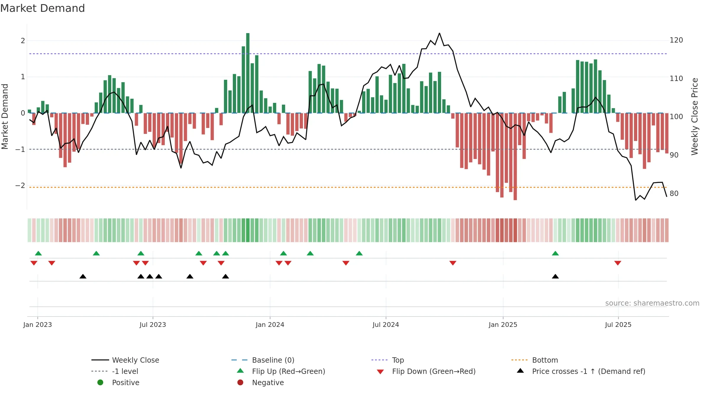710x399 pixels.
Task: Click the last black price-cross marker in 2025
Action: [x=555, y=276]
